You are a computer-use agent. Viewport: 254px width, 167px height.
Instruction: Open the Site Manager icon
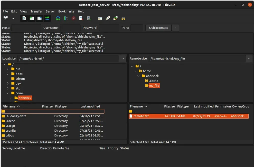click(x=5, y=18)
